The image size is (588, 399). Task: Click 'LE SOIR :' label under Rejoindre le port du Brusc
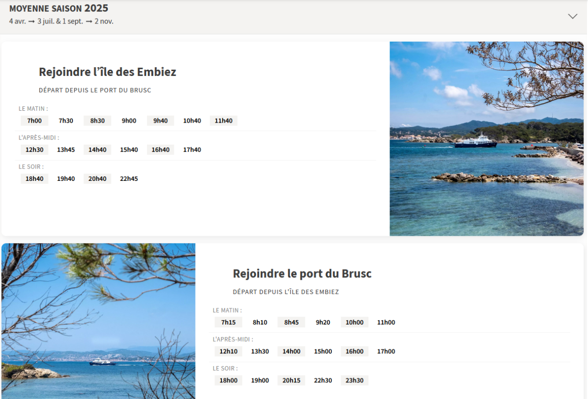pyautogui.click(x=225, y=368)
